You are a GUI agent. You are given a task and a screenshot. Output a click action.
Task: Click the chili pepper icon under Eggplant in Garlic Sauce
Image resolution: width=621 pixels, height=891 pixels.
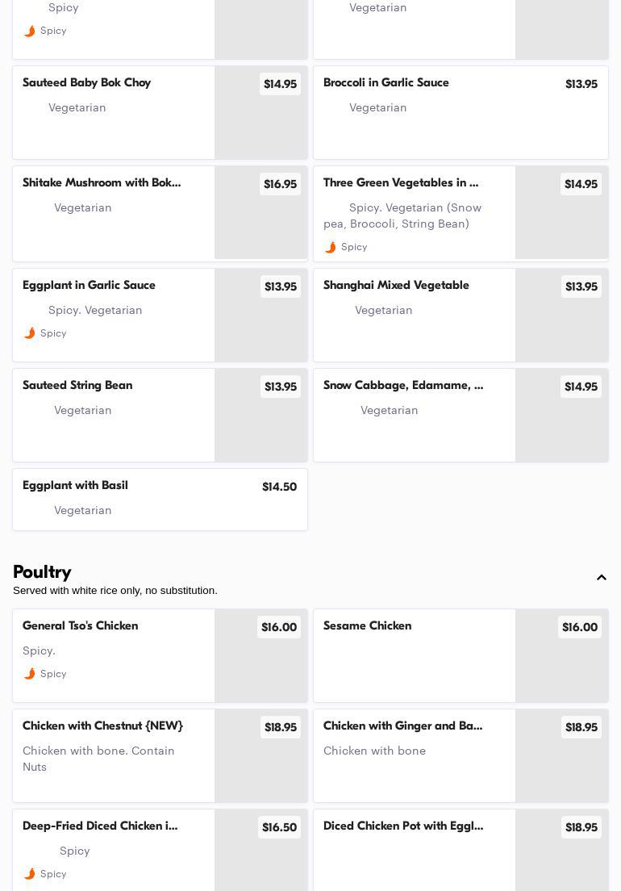pyautogui.click(x=30, y=333)
